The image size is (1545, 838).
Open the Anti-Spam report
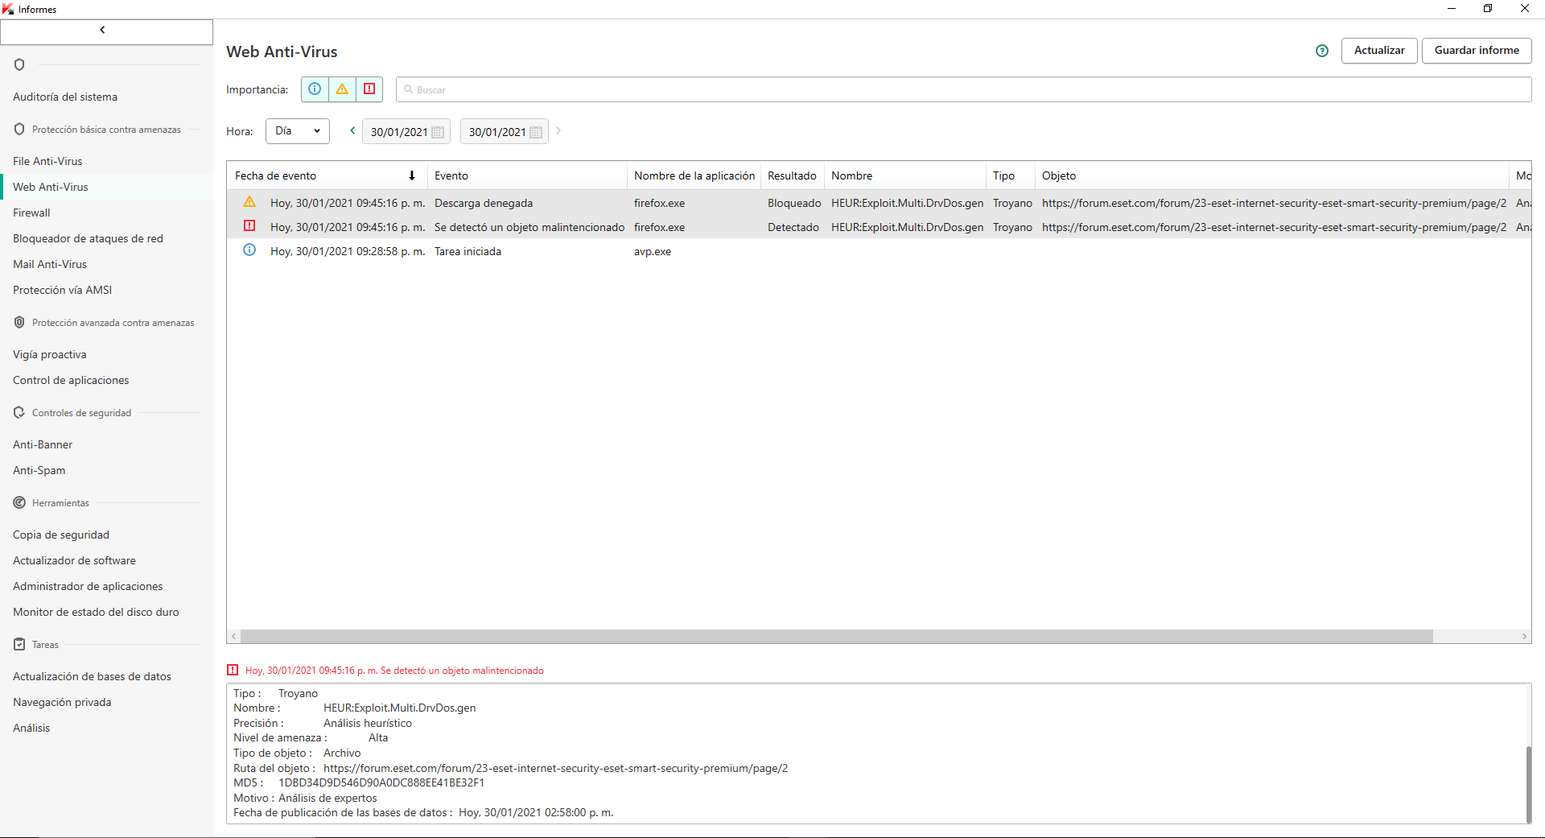(39, 470)
